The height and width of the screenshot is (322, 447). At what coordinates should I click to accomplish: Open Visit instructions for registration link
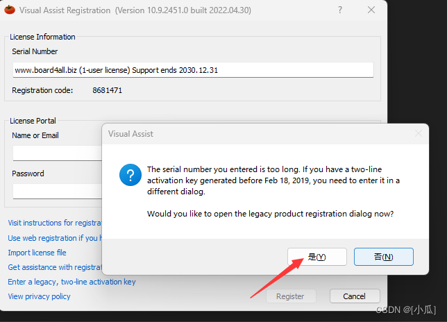coord(55,223)
